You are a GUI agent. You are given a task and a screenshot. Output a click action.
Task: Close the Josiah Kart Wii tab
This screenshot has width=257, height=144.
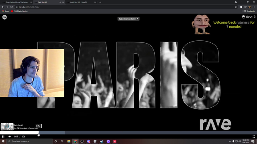coord(95,2)
